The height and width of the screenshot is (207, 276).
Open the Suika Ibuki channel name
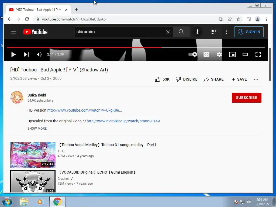pyautogui.click(x=37, y=95)
